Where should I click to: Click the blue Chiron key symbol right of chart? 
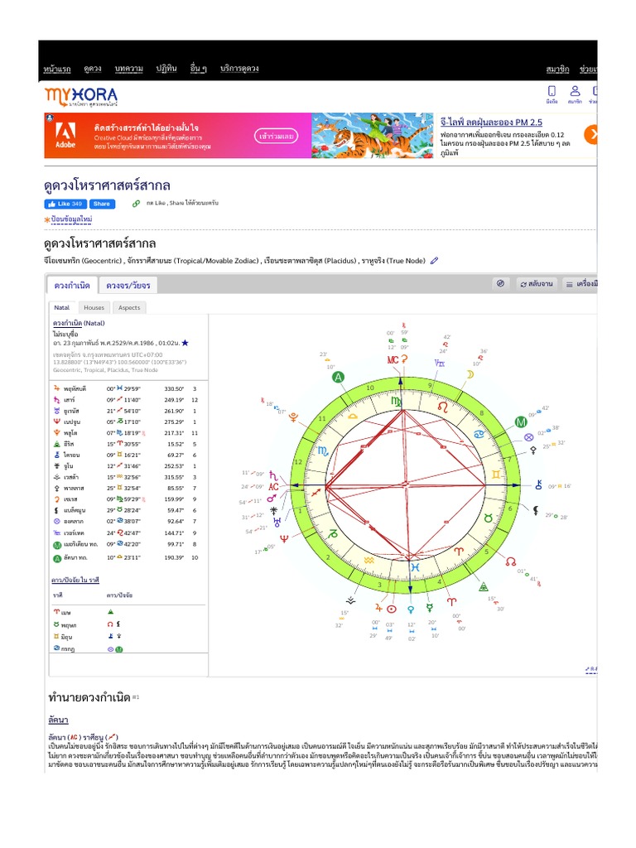(x=538, y=485)
